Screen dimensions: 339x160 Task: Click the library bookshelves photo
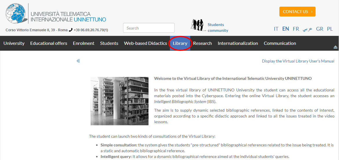[x=119, y=101]
